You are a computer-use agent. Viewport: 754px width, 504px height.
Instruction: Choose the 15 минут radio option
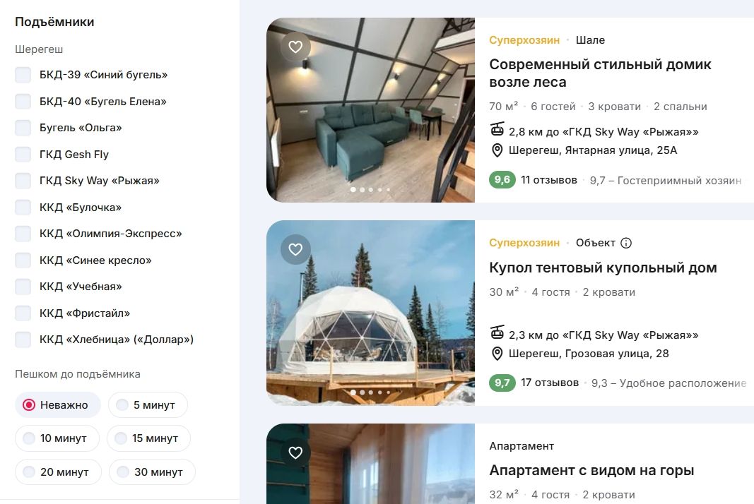(148, 438)
